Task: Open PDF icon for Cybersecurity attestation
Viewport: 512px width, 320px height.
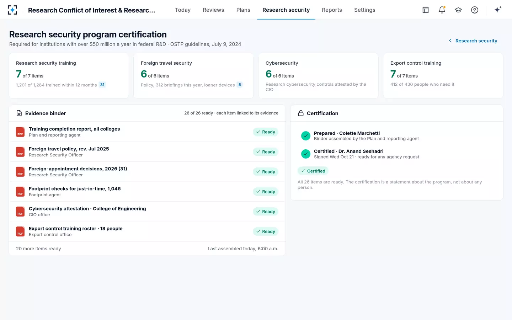Action: click(x=20, y=212)
